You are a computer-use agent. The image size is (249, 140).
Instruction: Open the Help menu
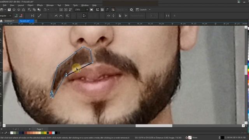point(94,5)
